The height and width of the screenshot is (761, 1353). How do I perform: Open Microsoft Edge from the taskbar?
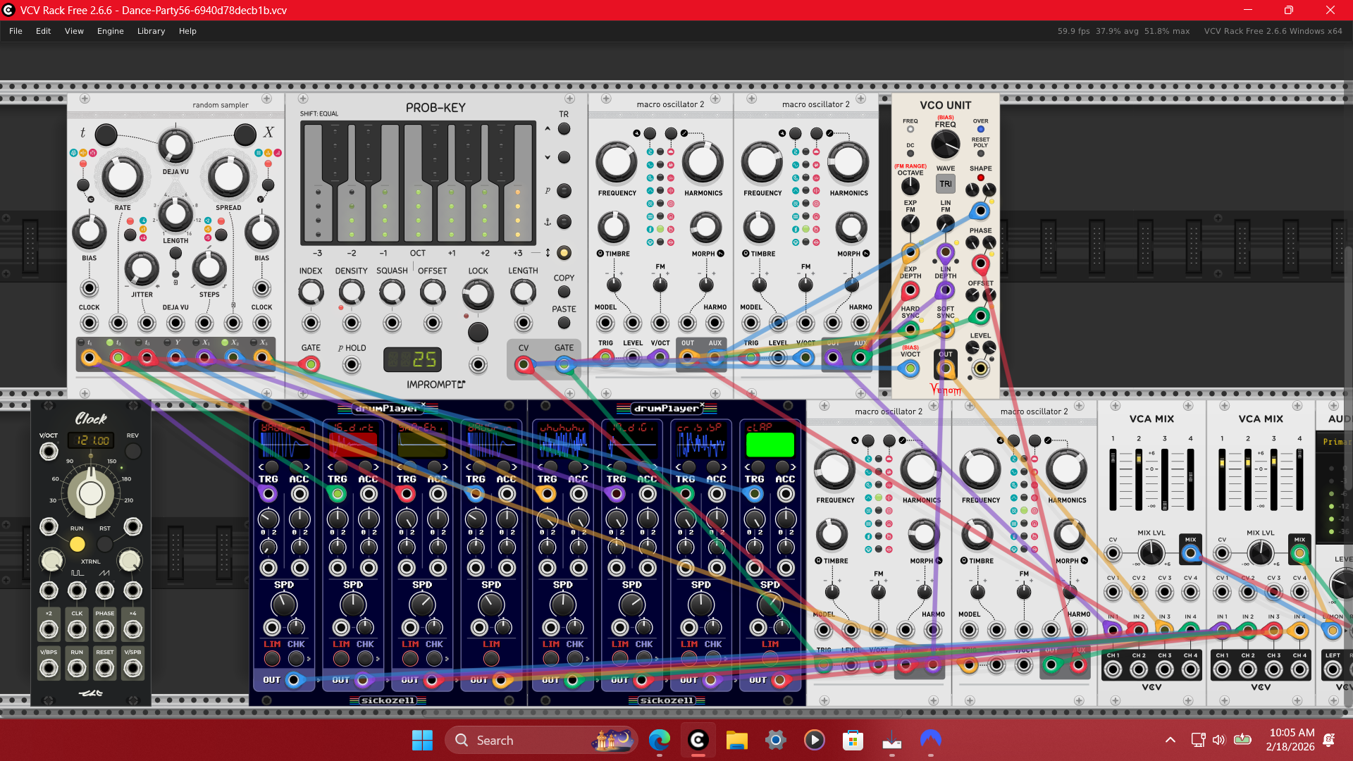pos(659,740)
